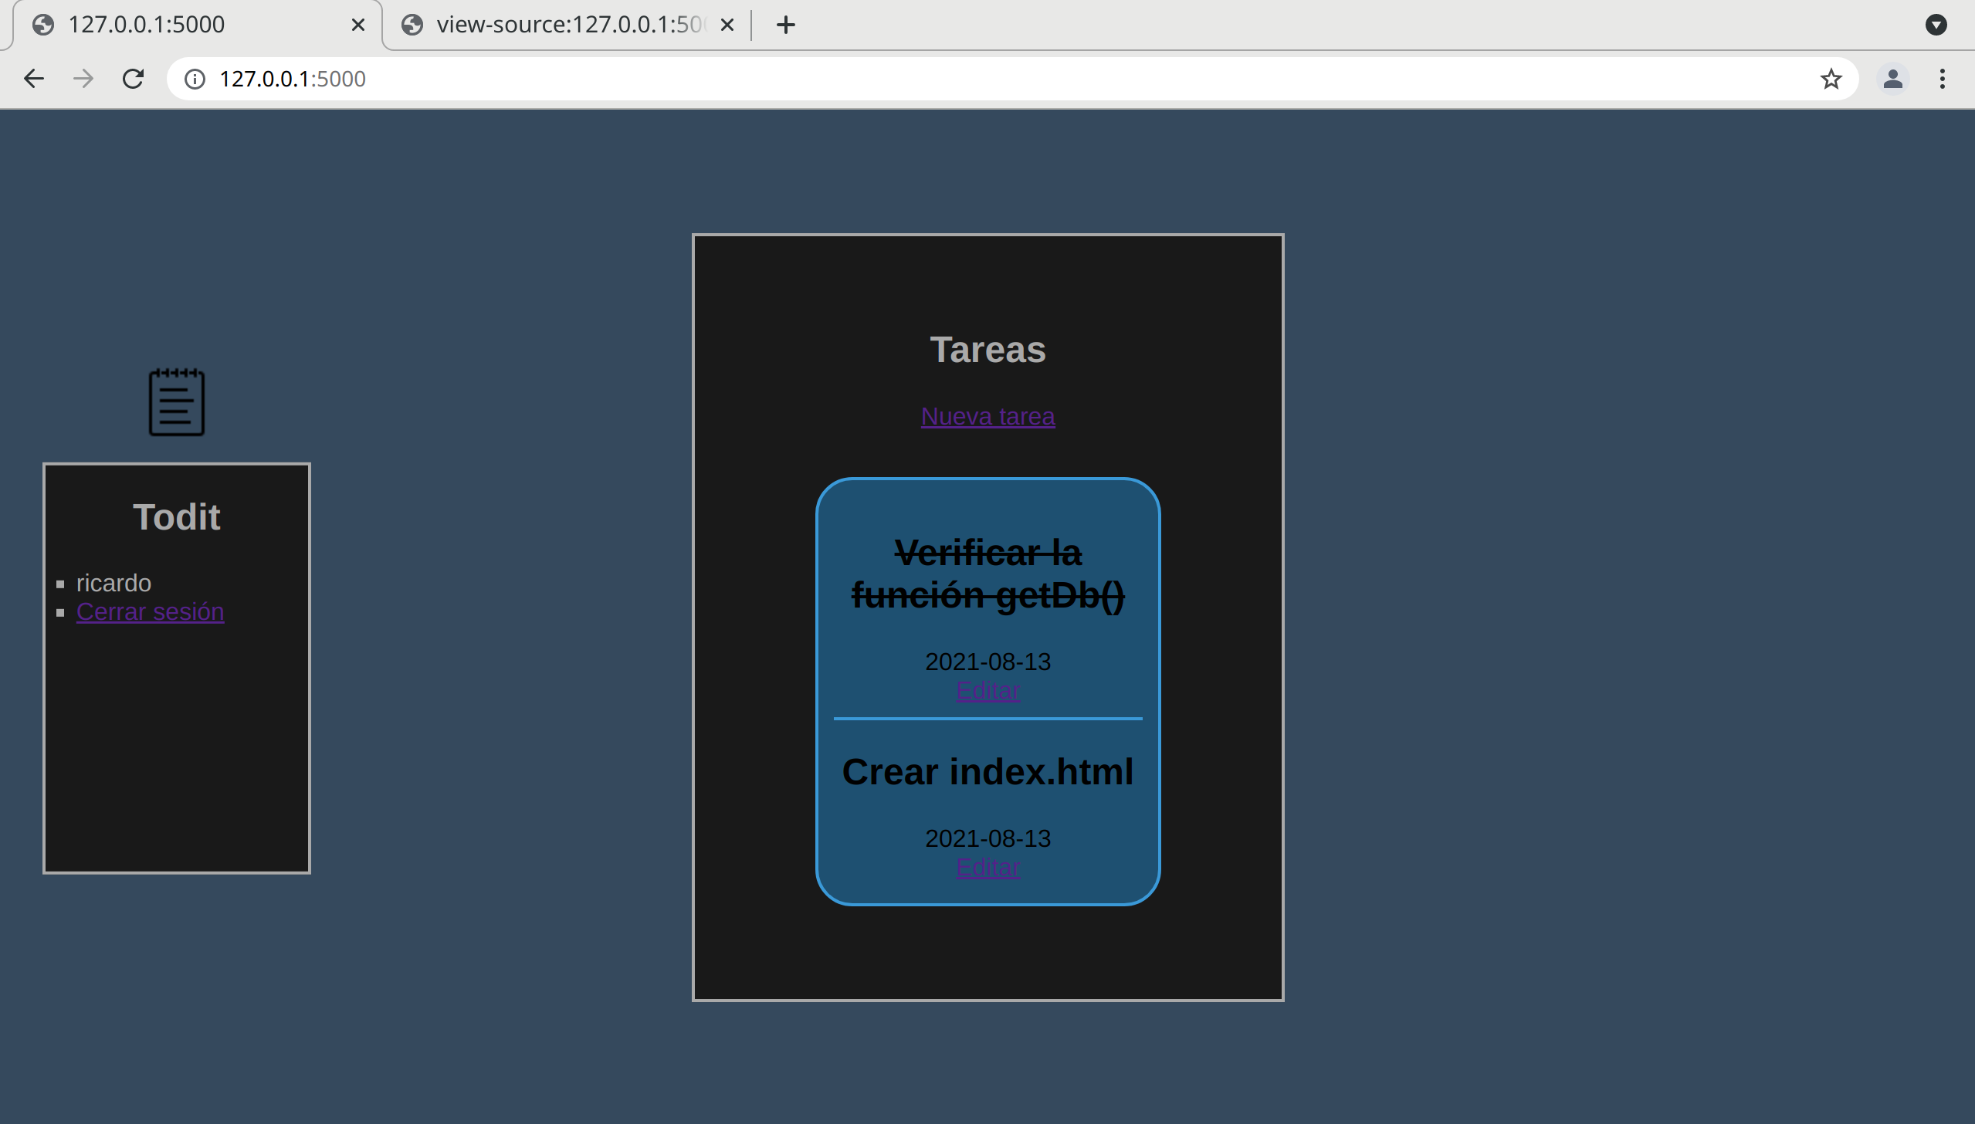The image size is (1975, 1124).
Task: Close the view-source tab
Action: click(727, 25)
